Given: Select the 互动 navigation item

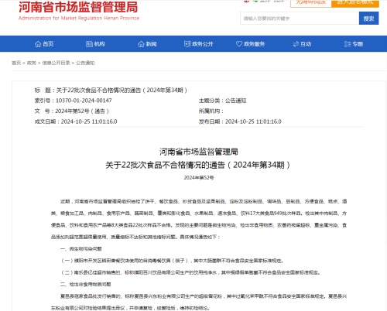Looking at the screenshot, I should click(302, 44).
